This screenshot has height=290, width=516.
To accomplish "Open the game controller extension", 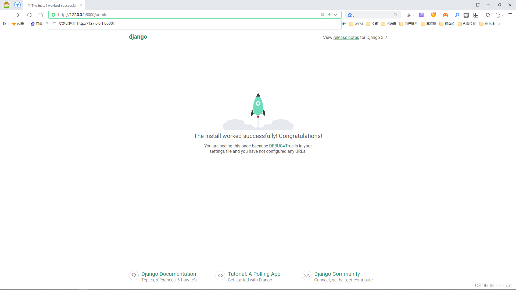I will 445,15.
